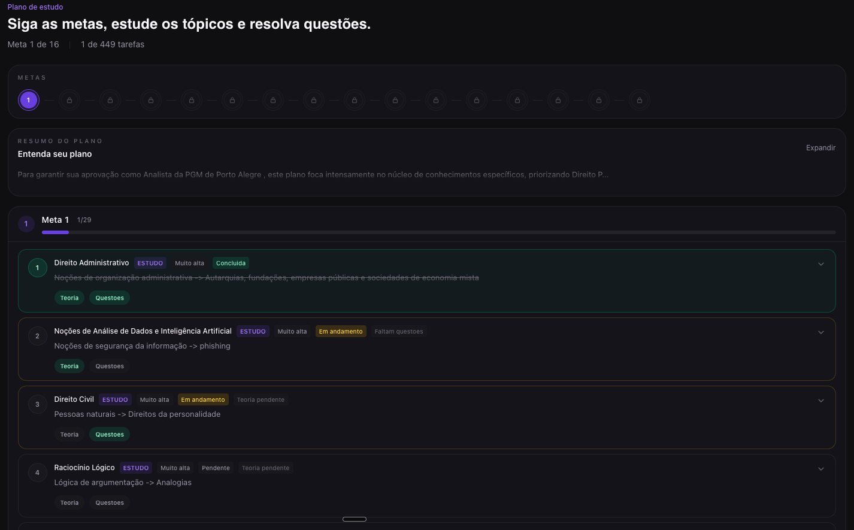Click the number 2 circle of Noções de Análise de Dados
This screenshot has width=854, height=530.
click(37, 335)
